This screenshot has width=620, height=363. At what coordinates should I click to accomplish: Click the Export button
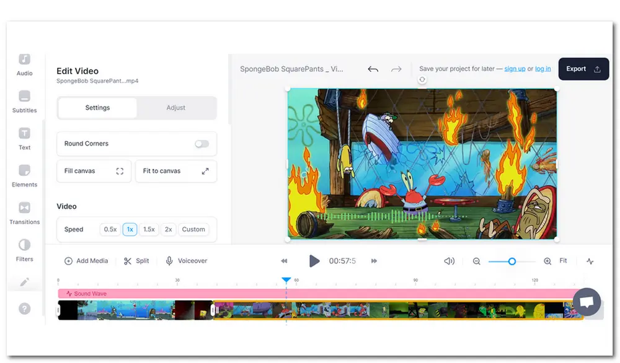click(x=583, y=69)
